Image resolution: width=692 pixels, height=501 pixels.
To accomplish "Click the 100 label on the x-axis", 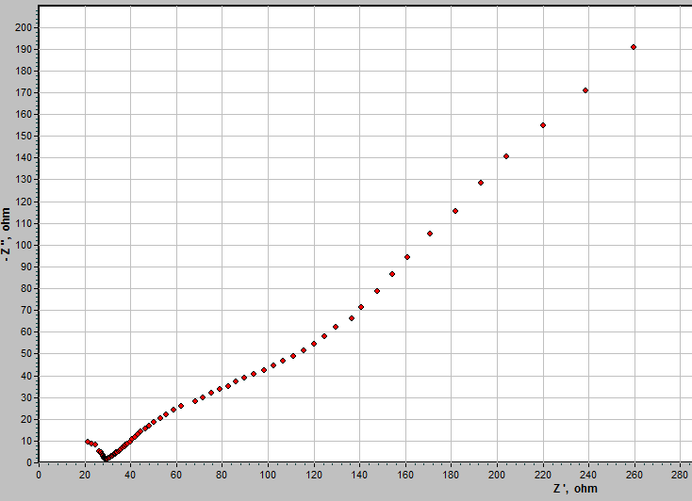I will (x=268, y=475).
